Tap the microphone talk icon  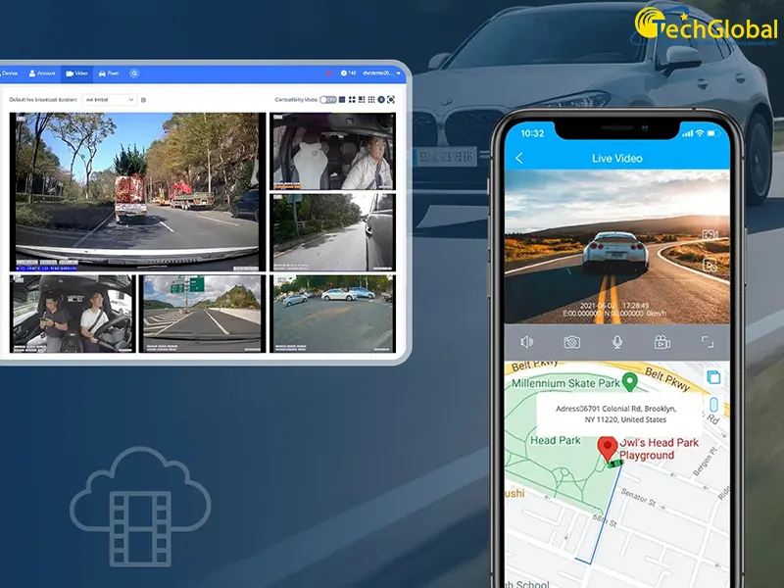(x=617, y=342)
